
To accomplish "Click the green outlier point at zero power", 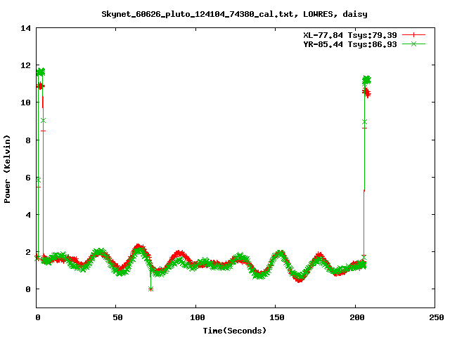I will [x=150, y=289].
